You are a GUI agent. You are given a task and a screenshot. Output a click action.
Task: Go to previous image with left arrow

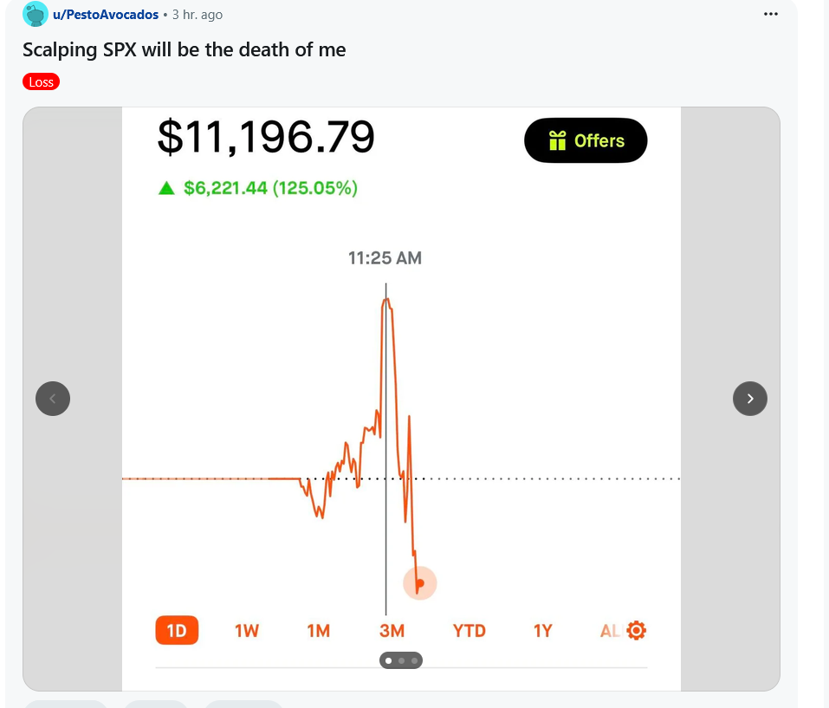(53, 399)
